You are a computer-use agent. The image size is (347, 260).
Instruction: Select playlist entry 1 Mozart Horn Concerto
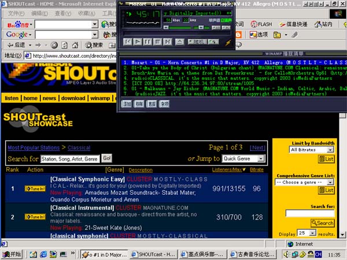234,62
